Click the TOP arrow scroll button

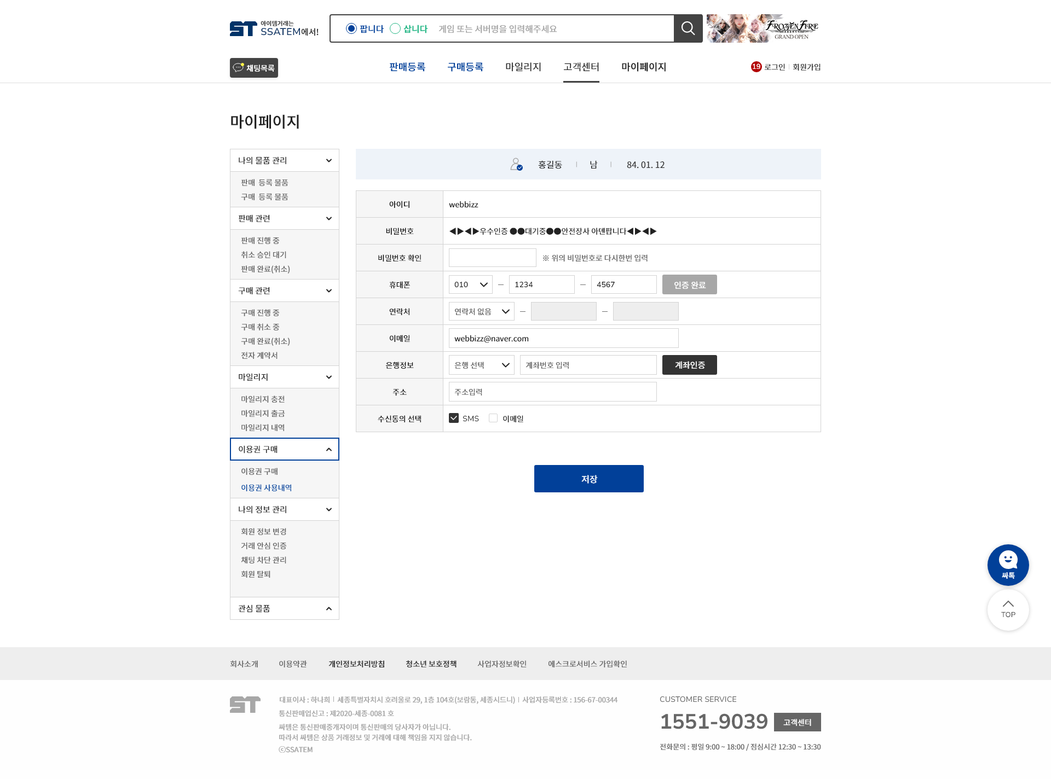point(1008,609)
